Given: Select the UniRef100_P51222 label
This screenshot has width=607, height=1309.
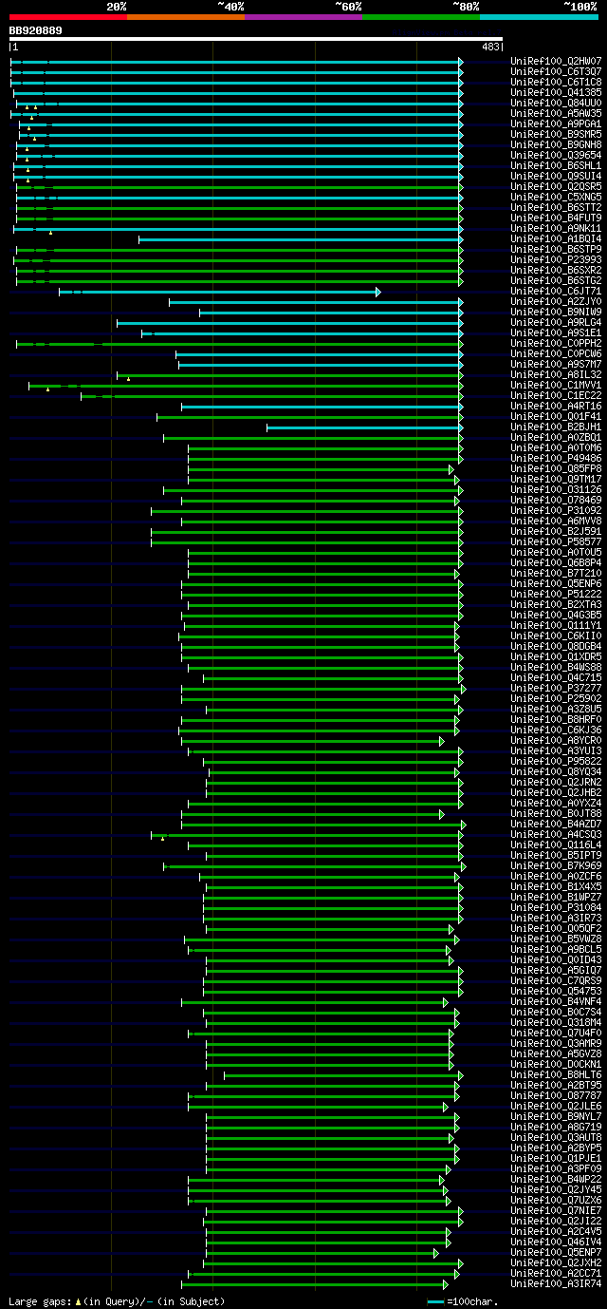Looking at the screenshot, I should (x=556, y=594).
